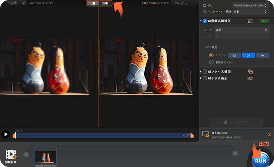Click the orange trim start marker
Viewport: 274px width, 167px height.
pos(14,135)
